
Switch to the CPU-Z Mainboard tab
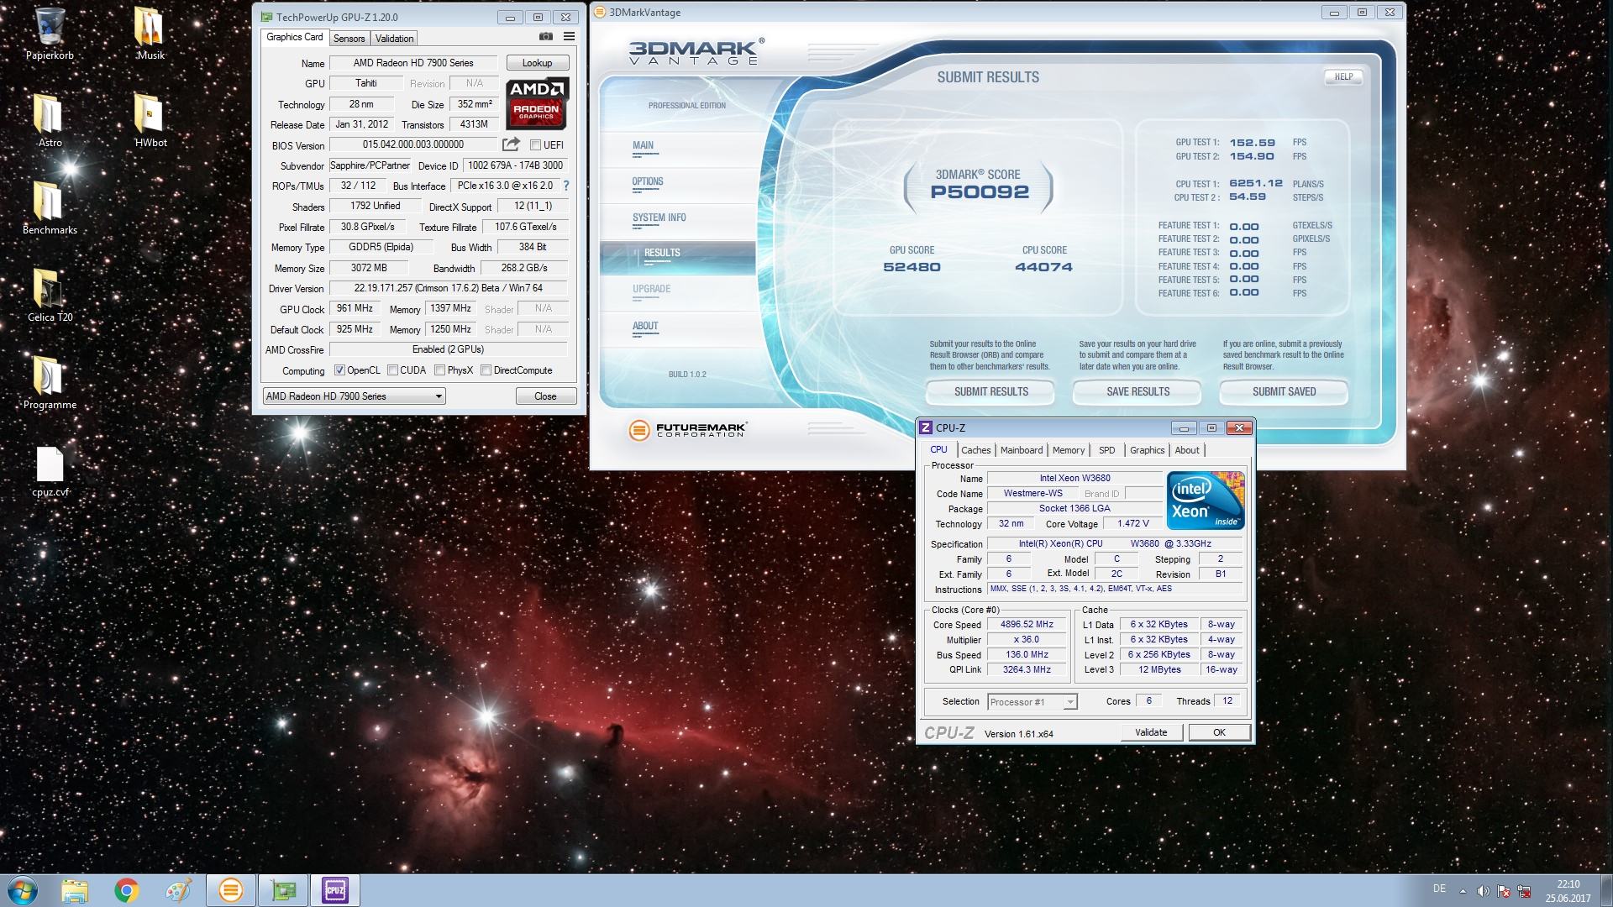coord(1022,450)
